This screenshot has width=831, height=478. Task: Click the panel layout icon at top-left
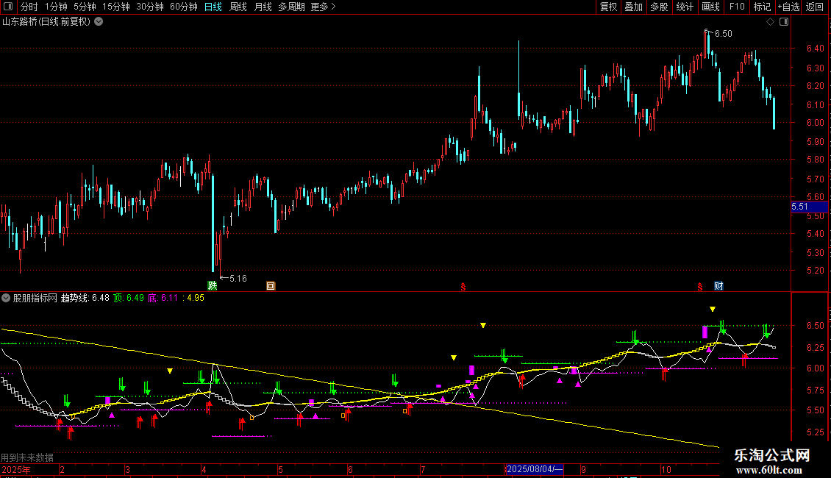click(x=8, y=7)
